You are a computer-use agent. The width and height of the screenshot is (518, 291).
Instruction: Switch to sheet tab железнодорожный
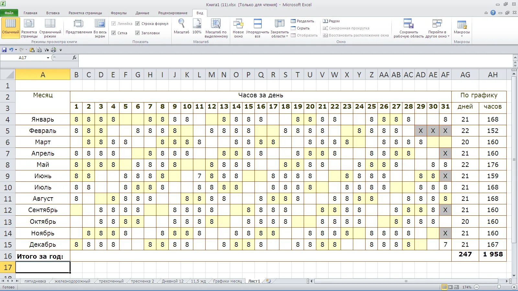point(73,281)
